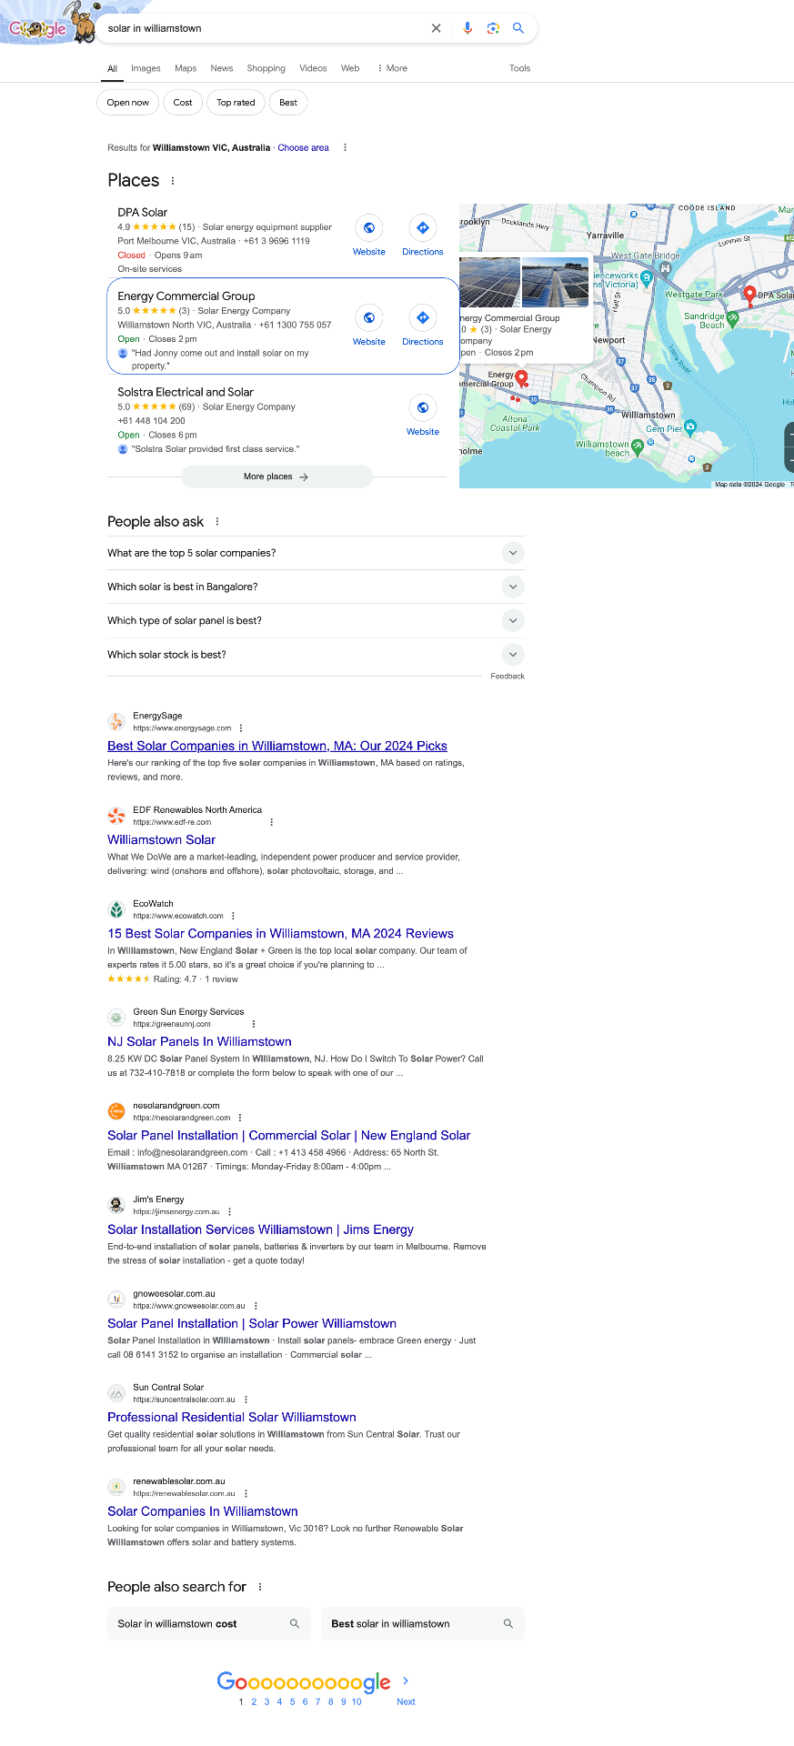Open the Tools menu
794x1746 pixels.
(x=519, y=68)
